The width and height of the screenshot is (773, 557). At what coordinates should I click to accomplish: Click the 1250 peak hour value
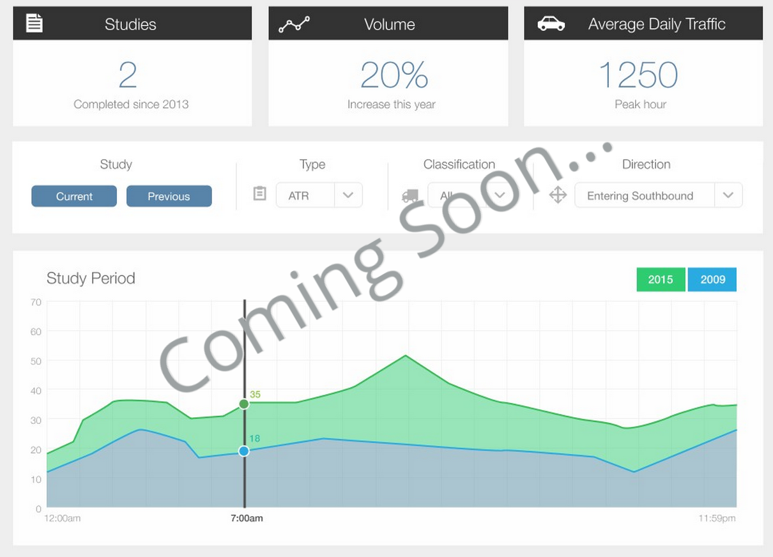click(638, 75)
